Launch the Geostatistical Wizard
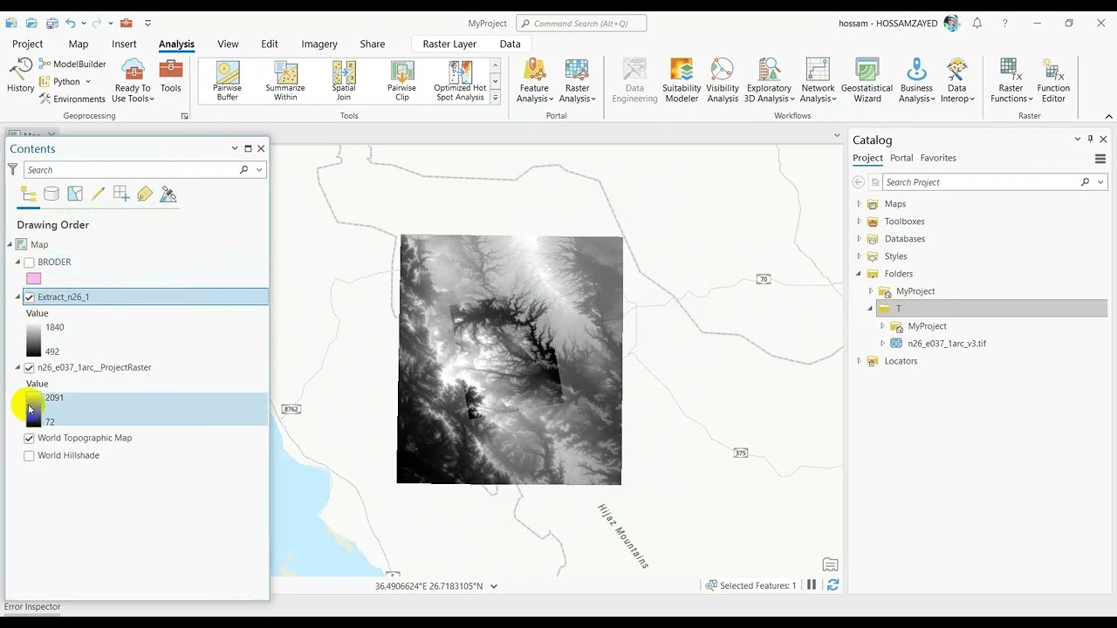Screen dimensions: 1117x628 click(867, 80)
